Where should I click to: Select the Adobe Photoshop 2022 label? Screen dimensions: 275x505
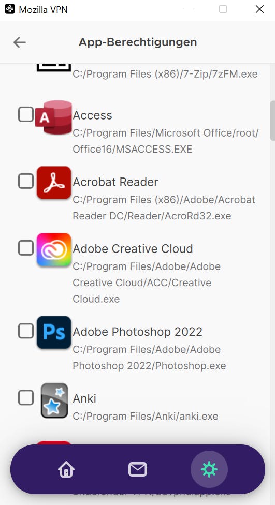138,332
